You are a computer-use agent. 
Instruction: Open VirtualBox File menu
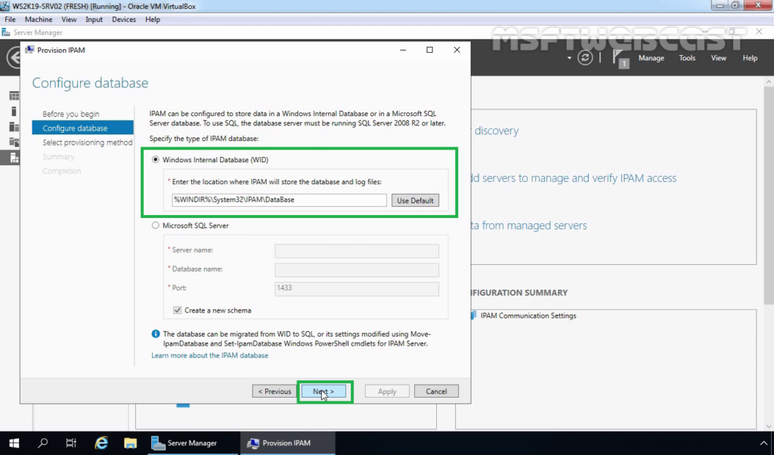tap(10, 19)
